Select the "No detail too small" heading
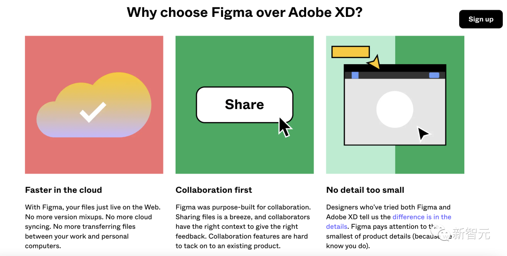 click(365, 190)
